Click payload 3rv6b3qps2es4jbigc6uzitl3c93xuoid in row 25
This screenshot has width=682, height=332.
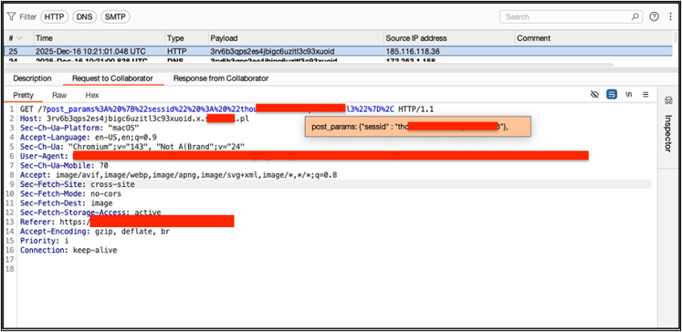(272, 51)
